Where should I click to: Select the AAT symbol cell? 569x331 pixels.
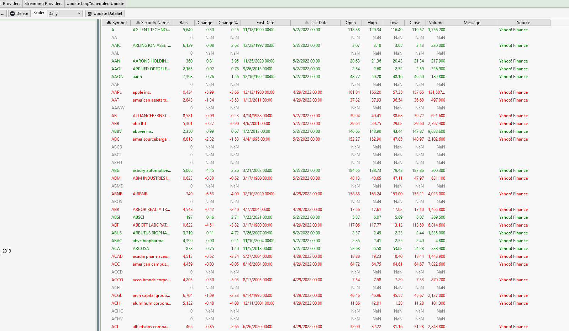click(115, 100)
